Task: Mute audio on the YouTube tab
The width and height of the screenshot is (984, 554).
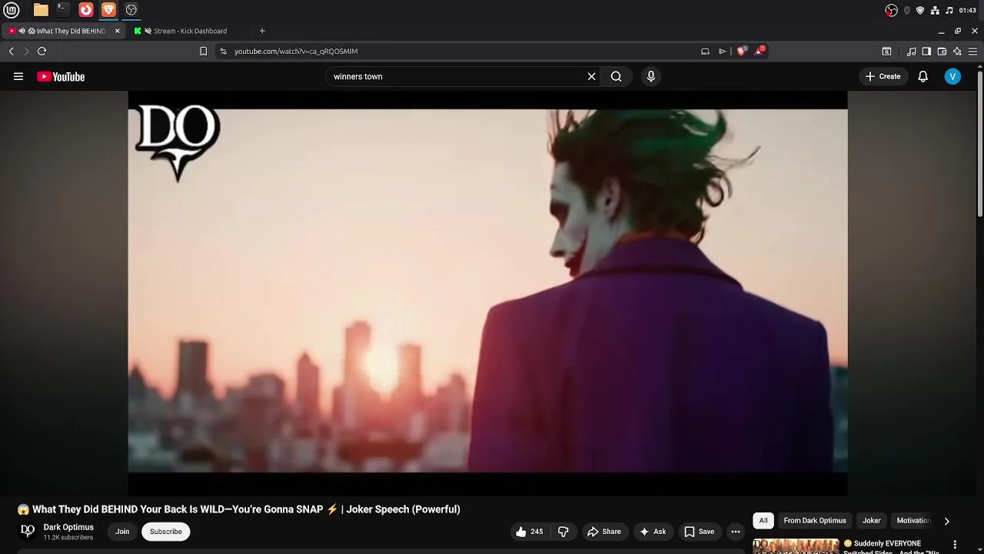Action: tap(22, 31)
